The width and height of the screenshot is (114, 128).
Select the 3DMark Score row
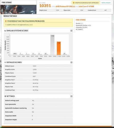(38, 66)
